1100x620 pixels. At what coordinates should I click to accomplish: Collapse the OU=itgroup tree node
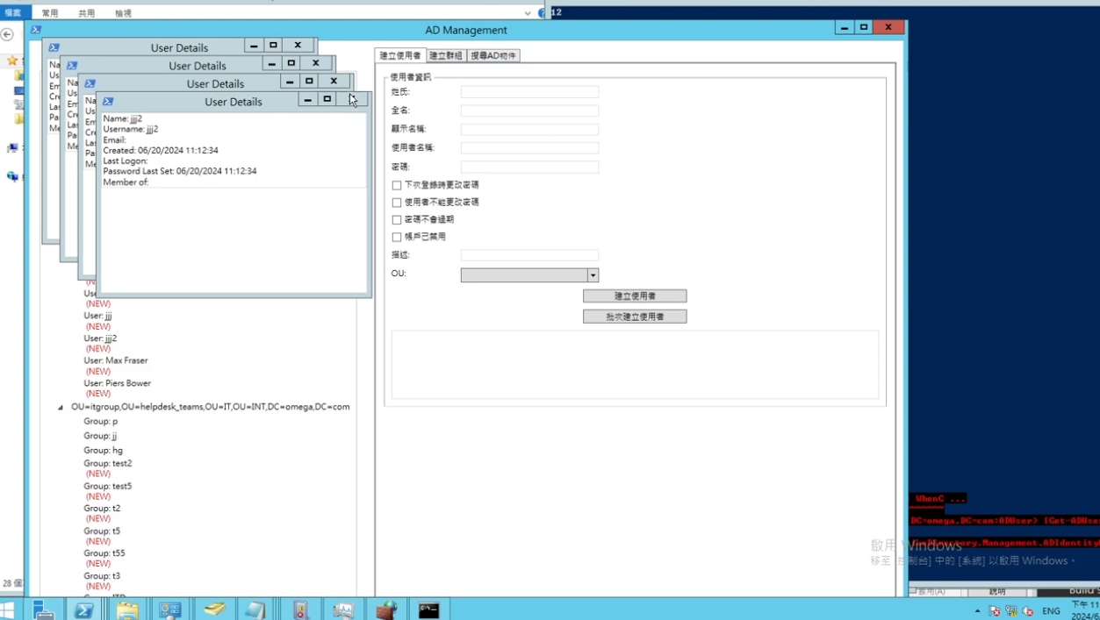coord(61,408)
